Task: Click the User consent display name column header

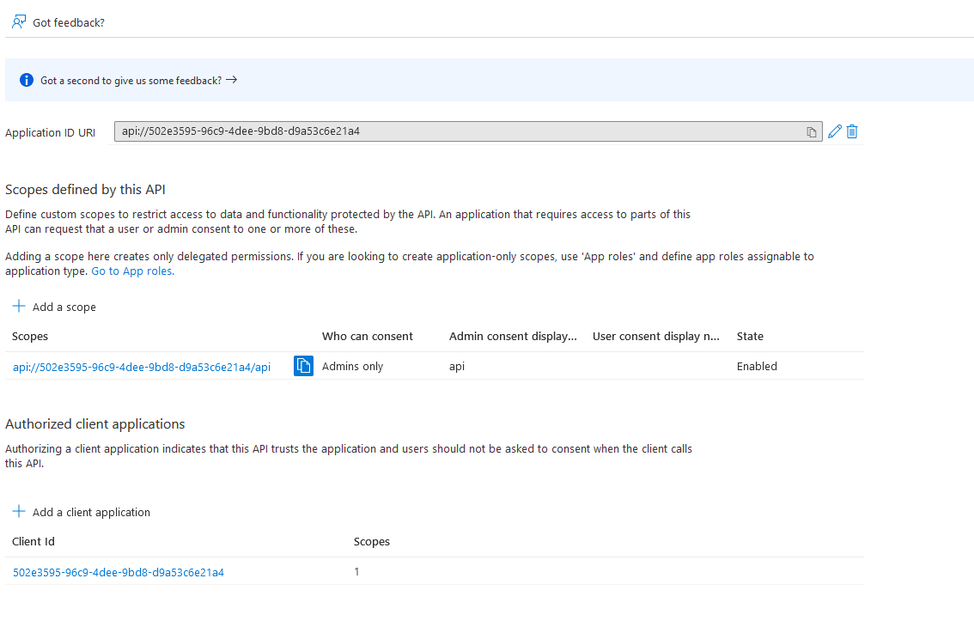Action: pyautogui.click(x=656, y=336)
